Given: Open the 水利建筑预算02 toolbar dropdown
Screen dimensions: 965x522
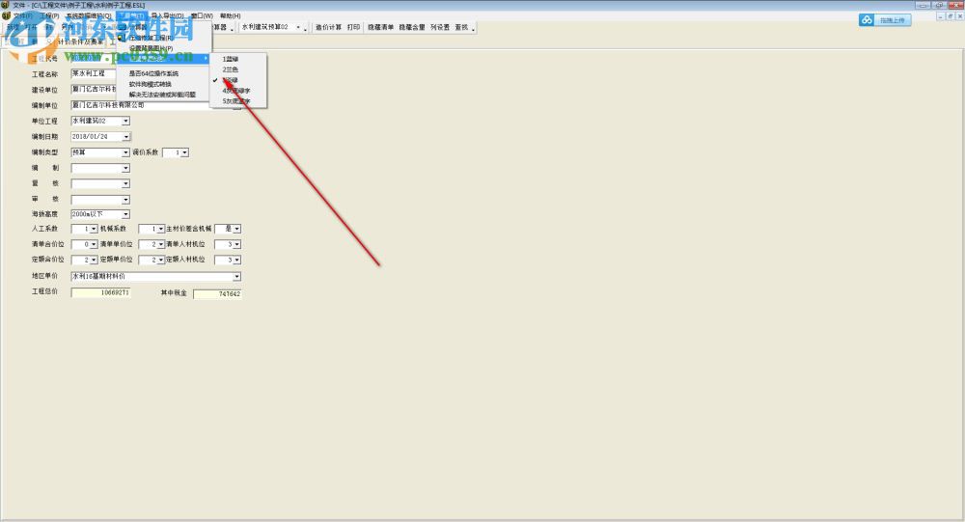Looking at the screenshot, I should tap(298, 27).
